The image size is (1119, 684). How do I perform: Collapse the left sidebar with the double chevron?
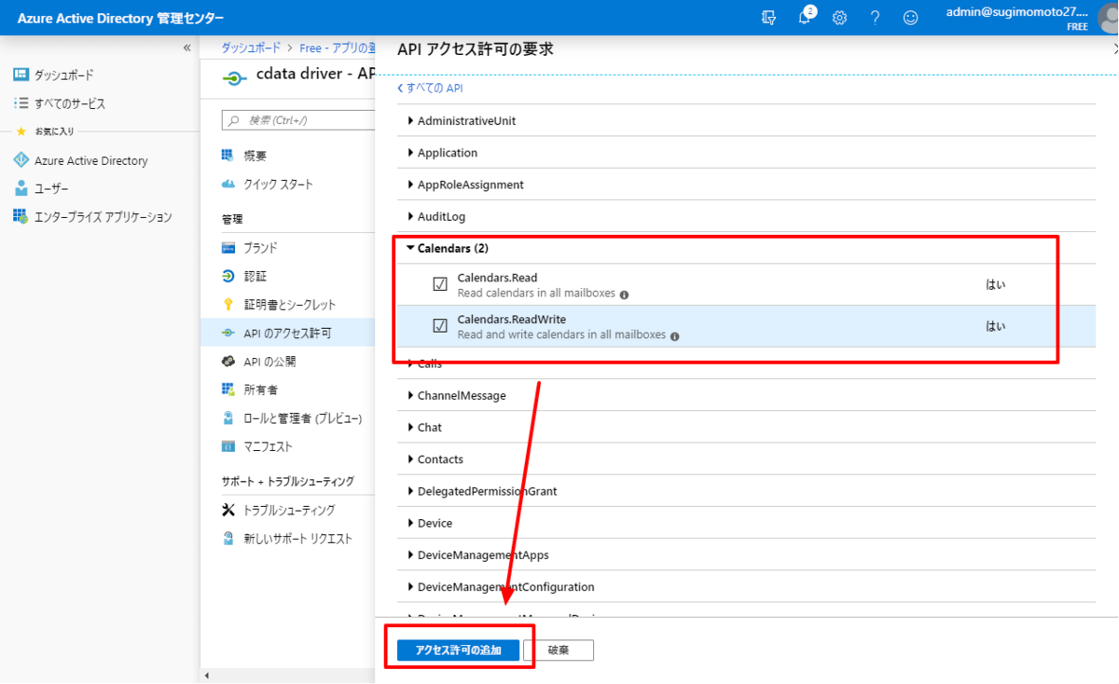(186, 48)
